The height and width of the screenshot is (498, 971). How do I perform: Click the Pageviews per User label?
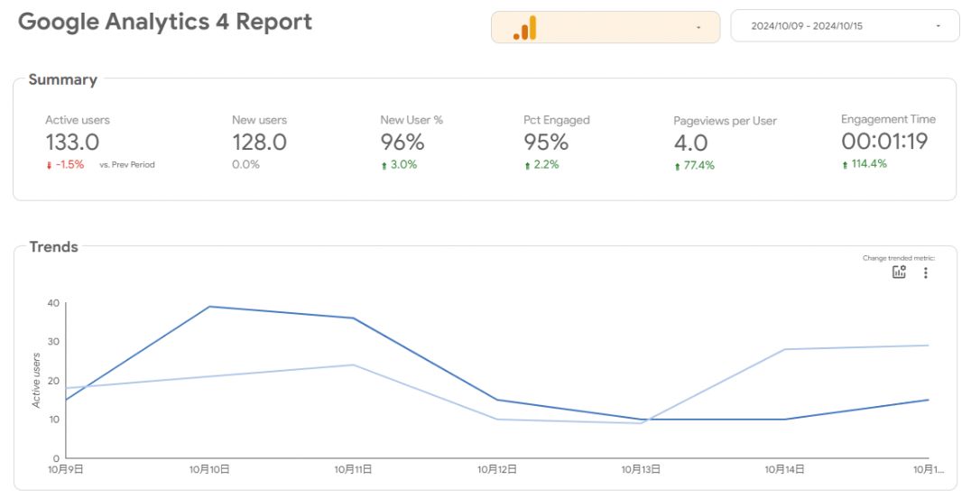coord(726,122)
